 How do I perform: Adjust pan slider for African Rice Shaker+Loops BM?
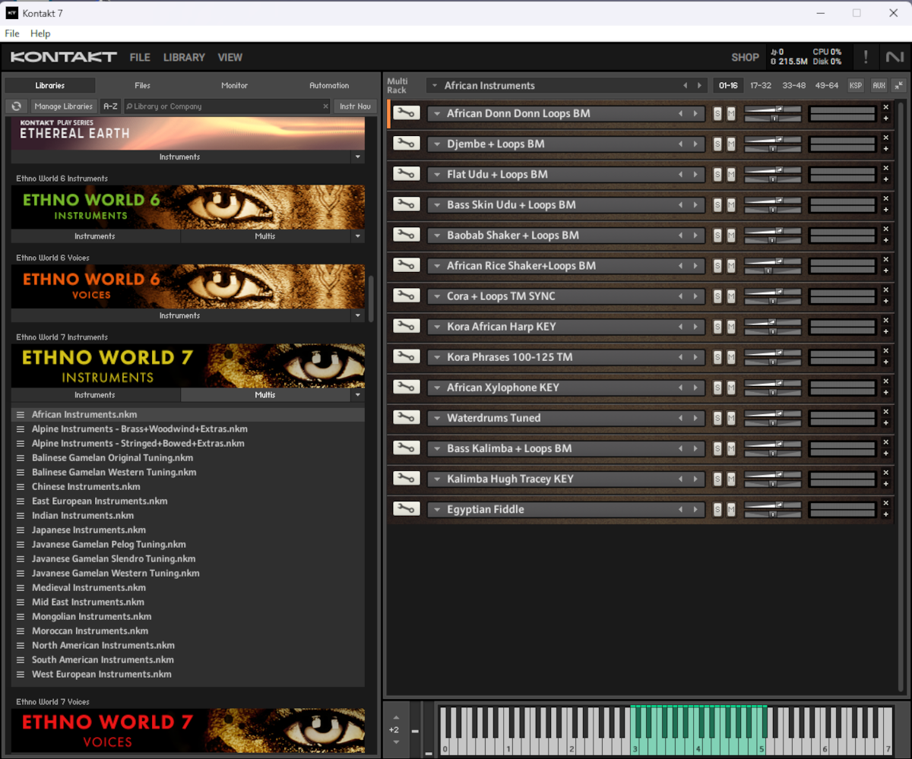[x=773, y=270]
